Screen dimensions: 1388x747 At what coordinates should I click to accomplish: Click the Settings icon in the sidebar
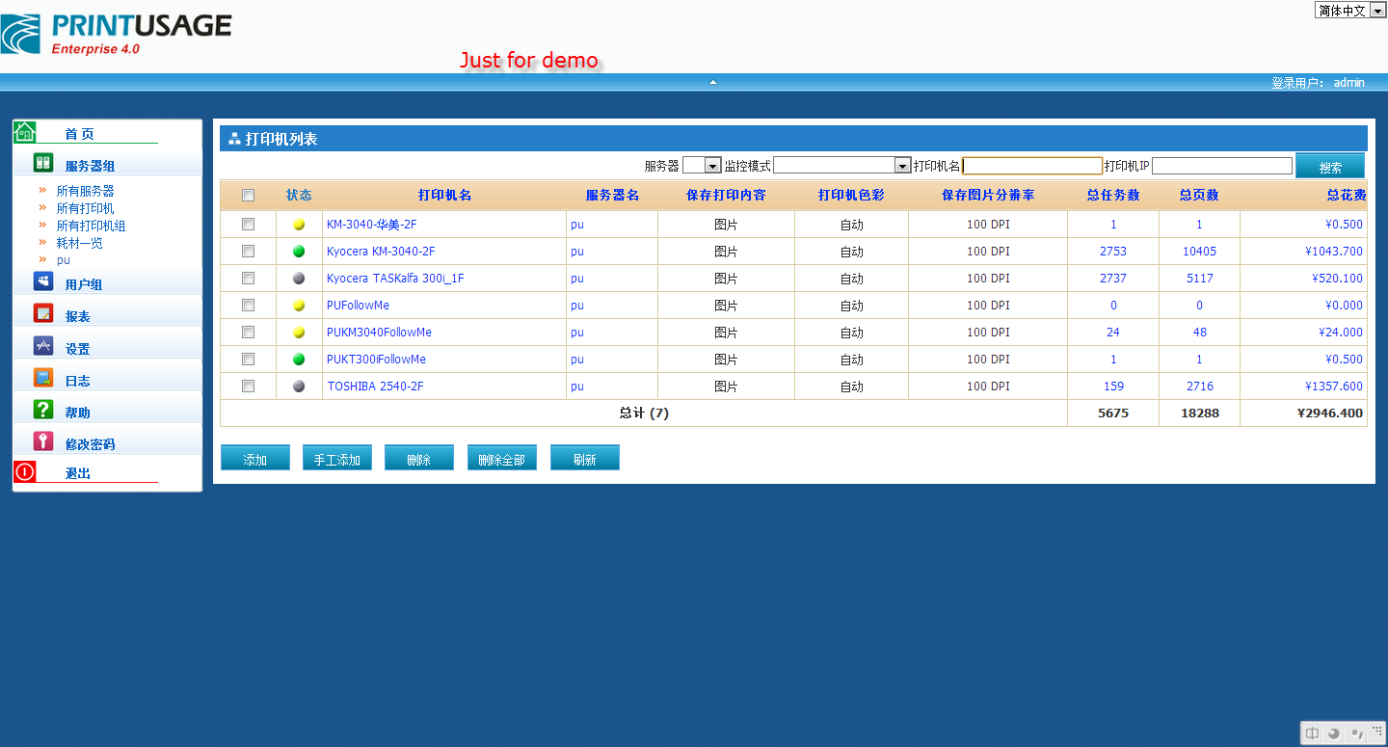43,346
